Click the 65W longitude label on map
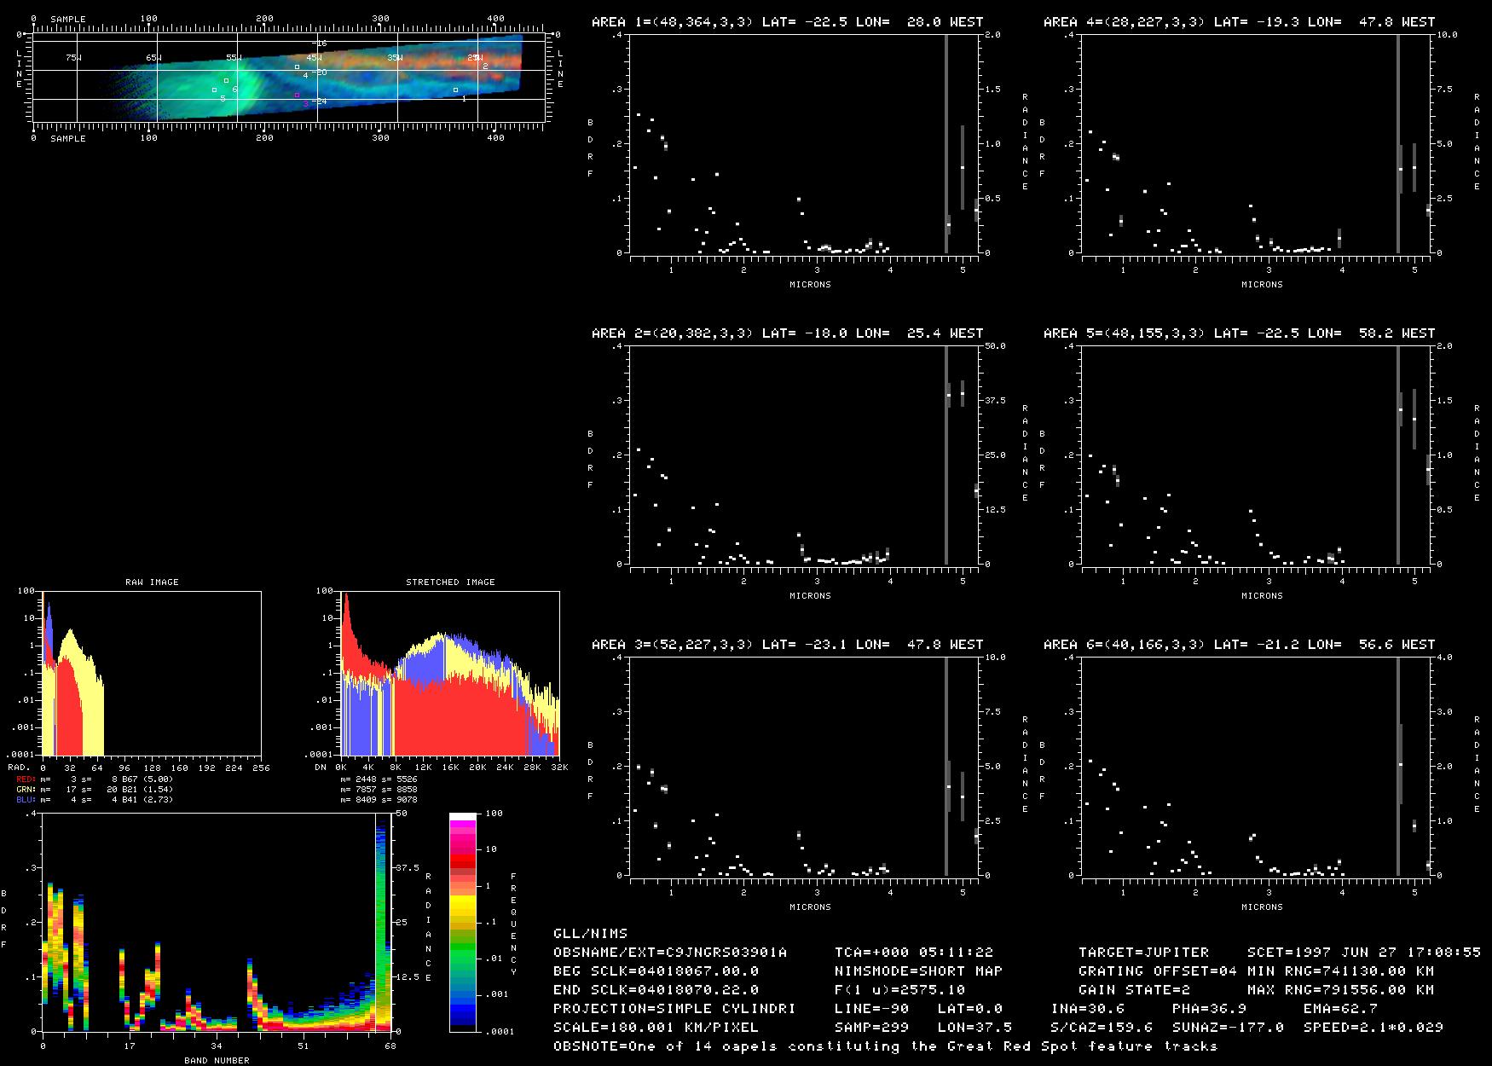Viewport: 1492px width, 1066px height. 153,57
